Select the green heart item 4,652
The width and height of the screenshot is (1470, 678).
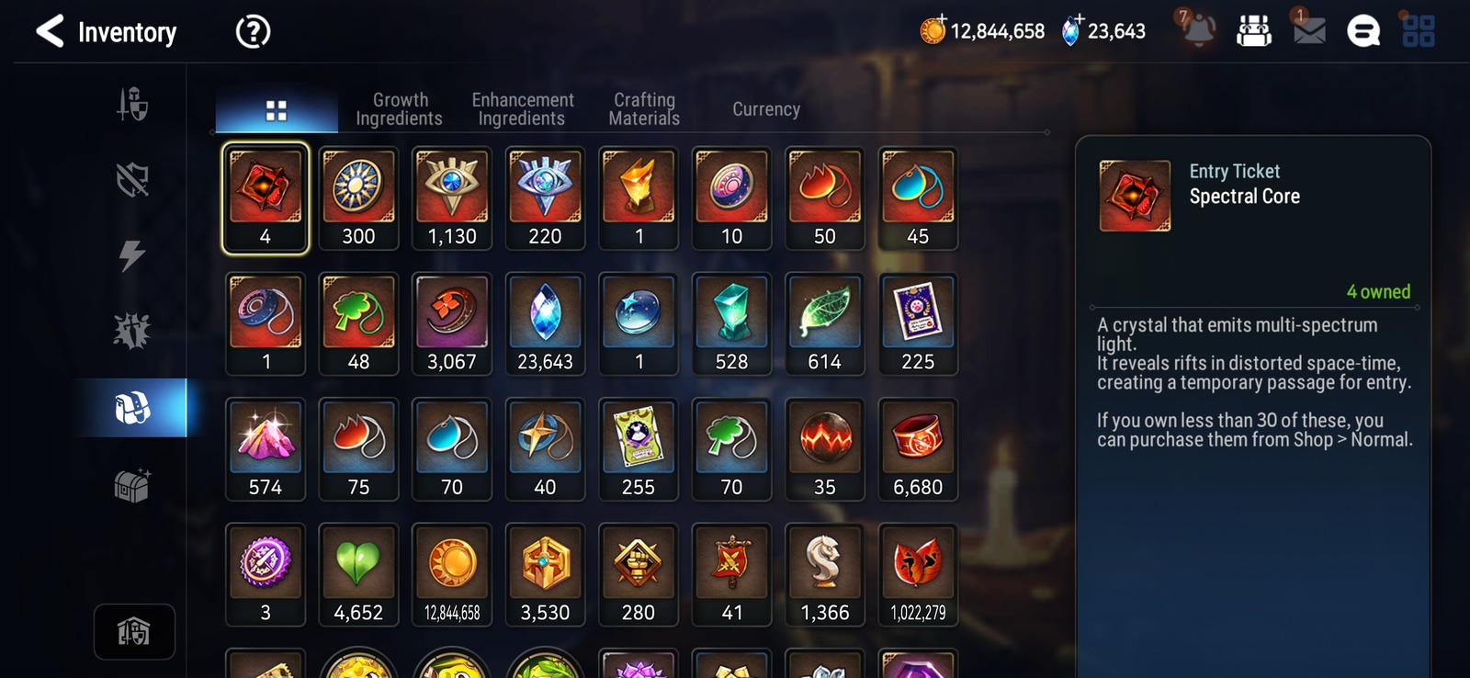pyautogui.click(x=358, y=575)
